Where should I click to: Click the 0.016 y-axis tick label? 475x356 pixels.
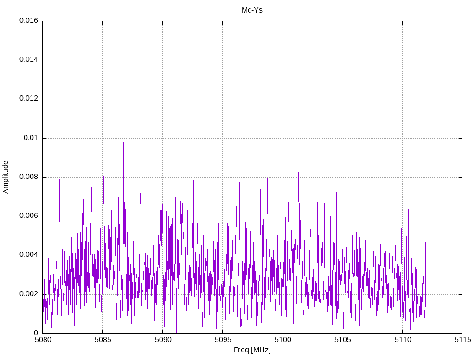point(28,21)
